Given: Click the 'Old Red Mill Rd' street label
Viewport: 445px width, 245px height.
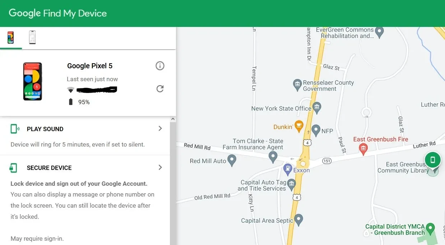Looking at the screenshot, I should point(212,197).
